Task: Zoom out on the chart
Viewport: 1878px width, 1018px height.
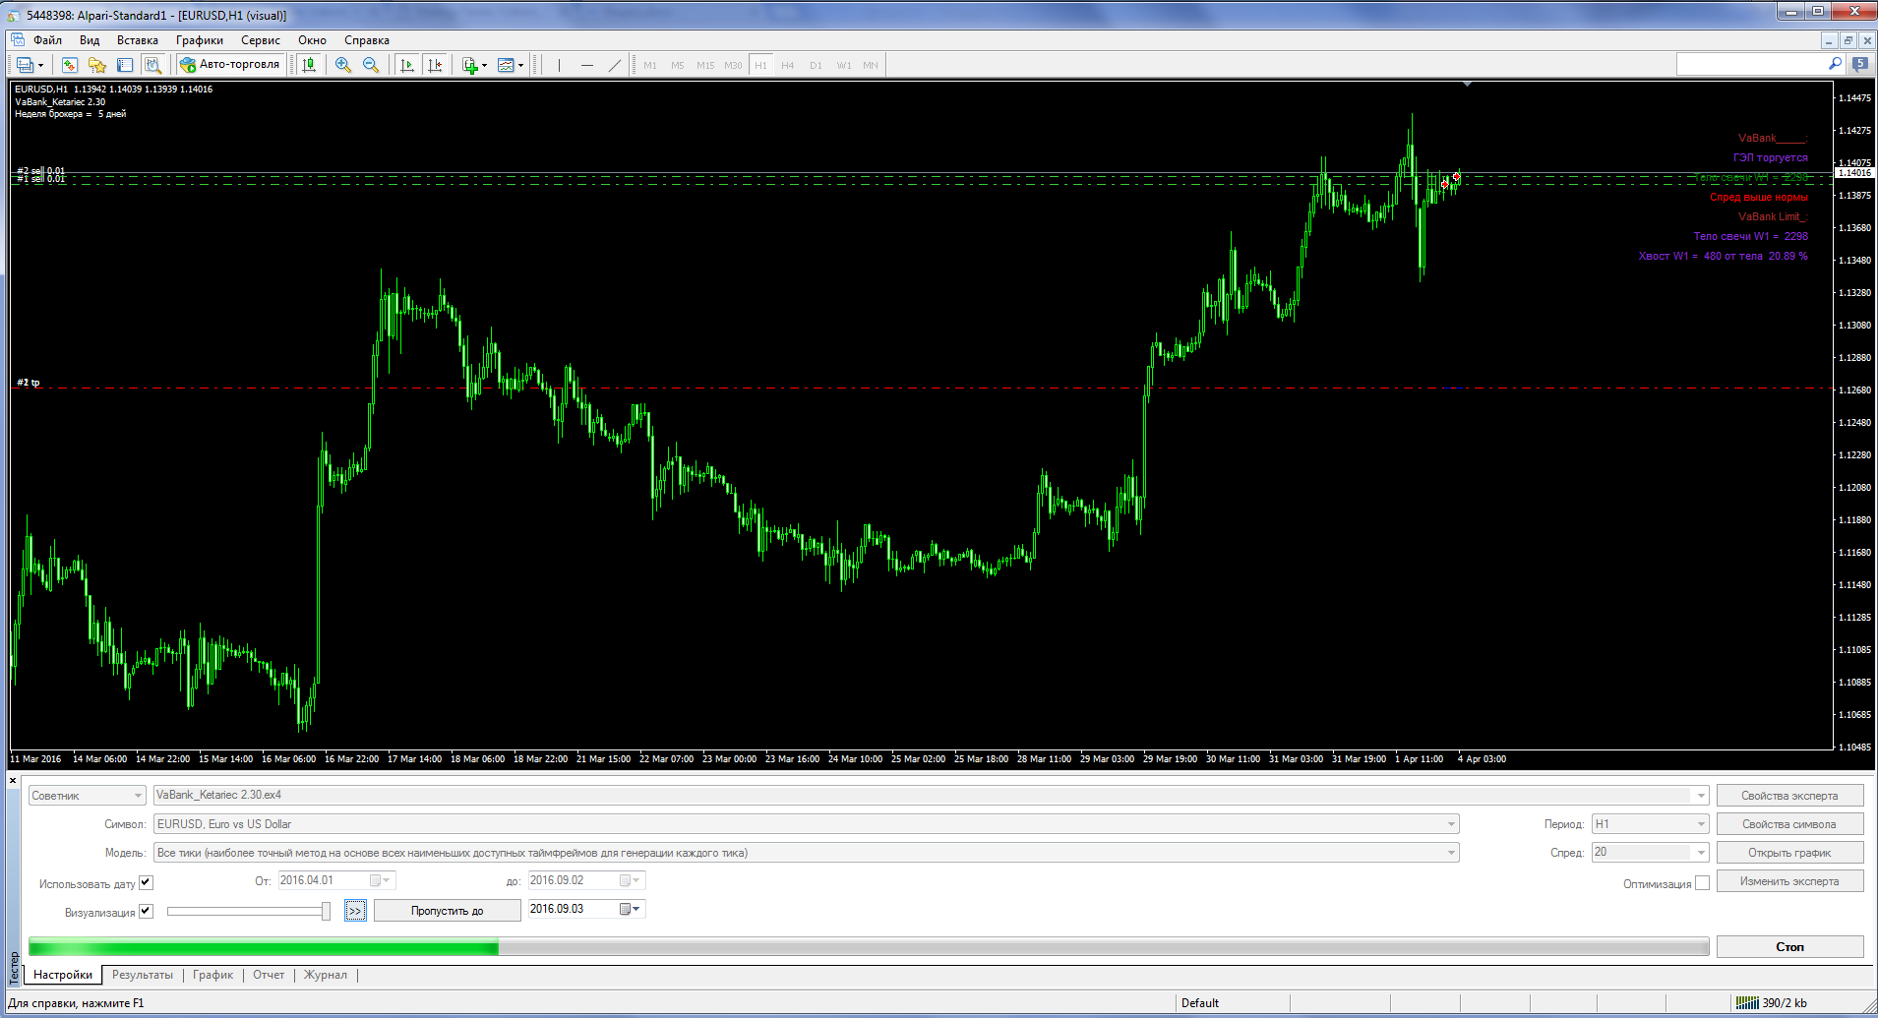Action: tap(371, 65)
